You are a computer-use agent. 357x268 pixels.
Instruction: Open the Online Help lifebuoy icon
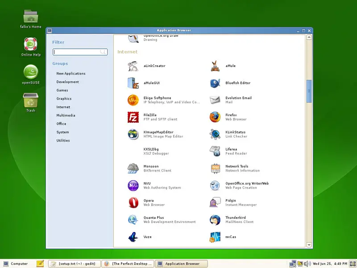tap(31, 44)
